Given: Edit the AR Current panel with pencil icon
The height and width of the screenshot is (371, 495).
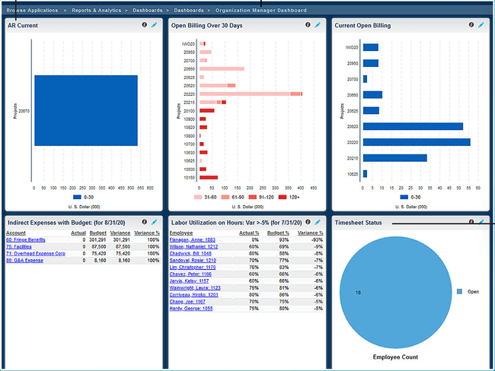Looking at the screenshot, I should [x=155, y=25].
